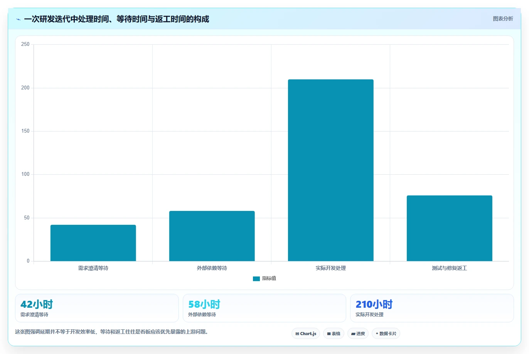Click the x-axis label 外部依赖等待

(x=212, y=268)
